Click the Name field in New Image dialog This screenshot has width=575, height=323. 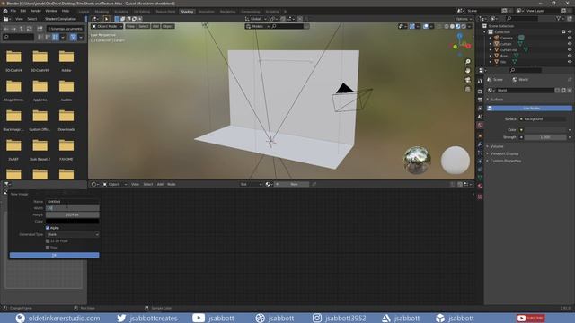73,201
